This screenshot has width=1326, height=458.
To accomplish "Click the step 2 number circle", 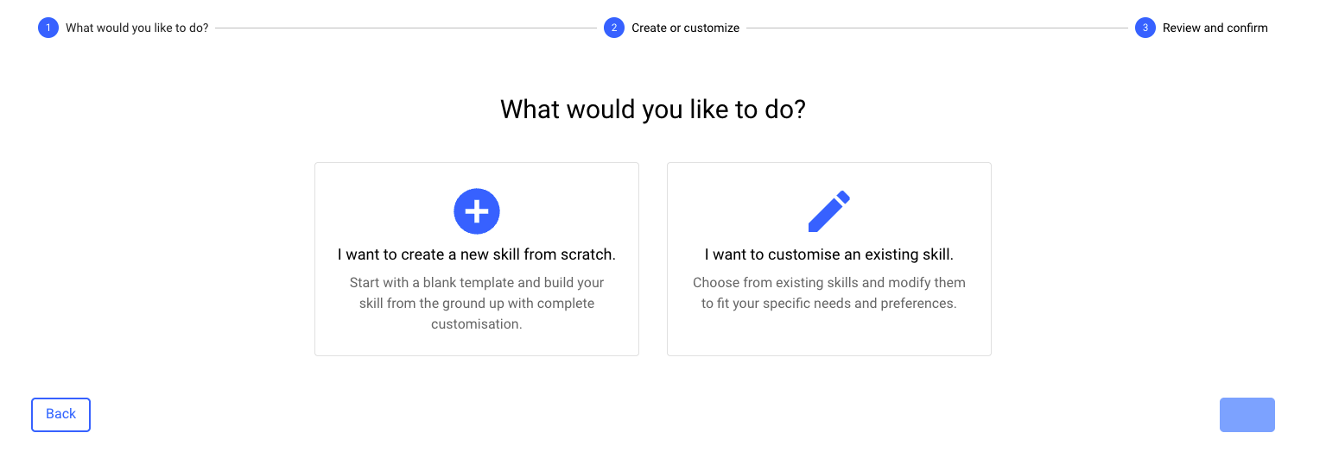I will [x=614, y=28].
